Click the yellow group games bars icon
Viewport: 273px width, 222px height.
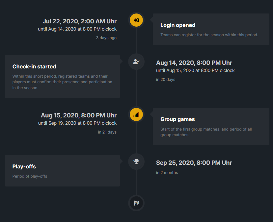point(136,114)
